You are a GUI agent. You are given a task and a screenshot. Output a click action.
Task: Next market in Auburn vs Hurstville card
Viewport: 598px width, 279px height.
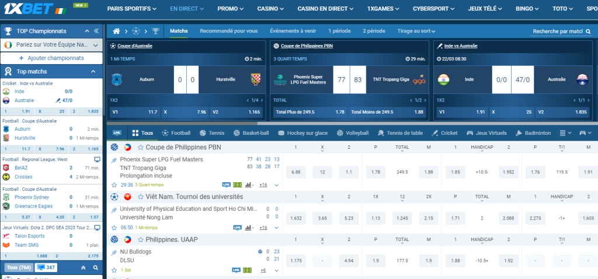[262, 100]
